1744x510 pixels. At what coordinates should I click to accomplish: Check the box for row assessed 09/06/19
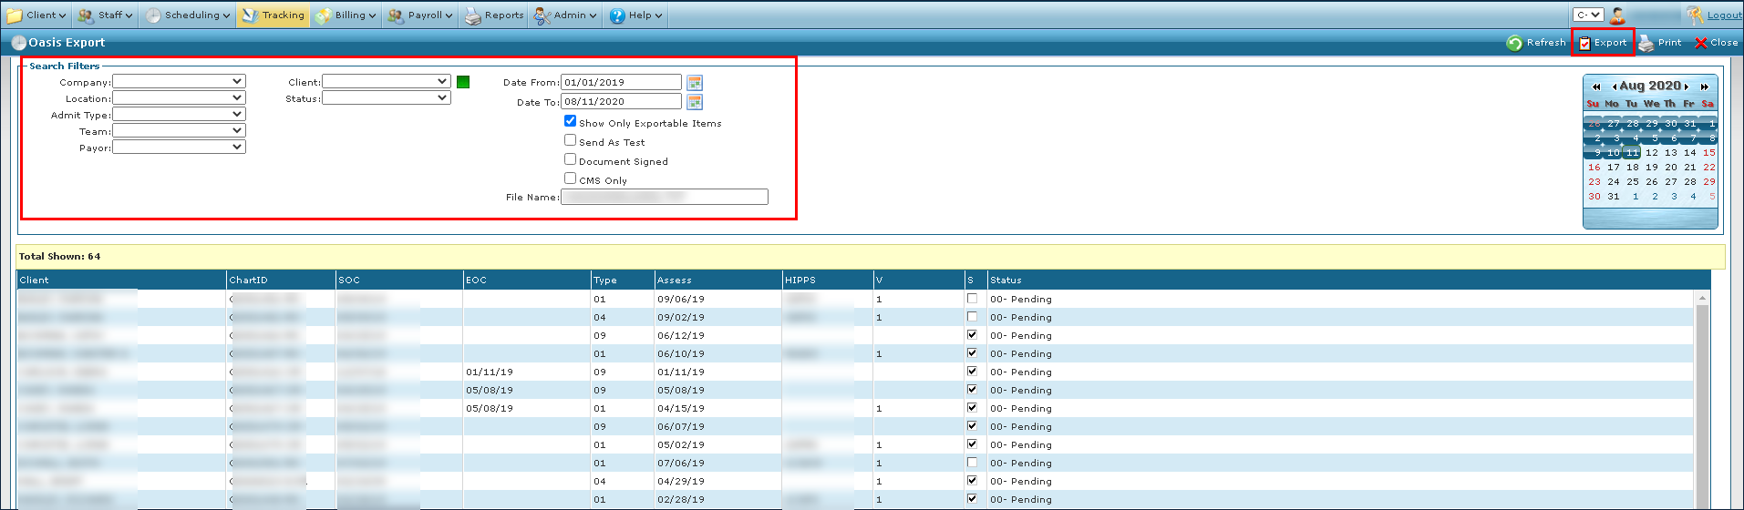click(x=972, y=299)
